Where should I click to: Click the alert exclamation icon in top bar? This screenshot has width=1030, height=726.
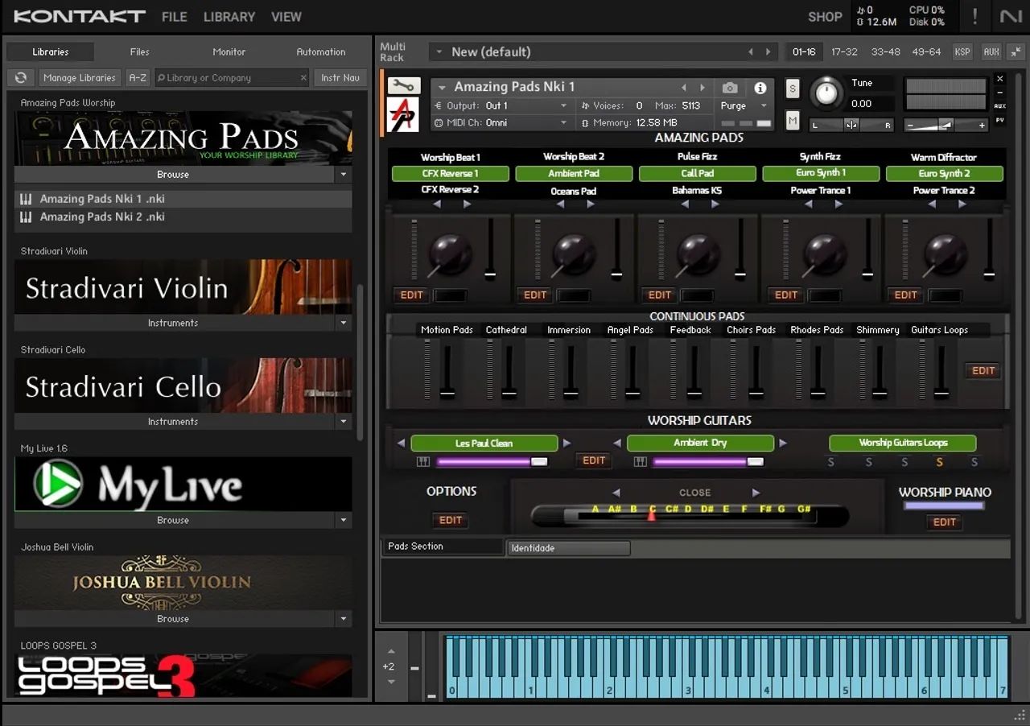coord(975,16)
